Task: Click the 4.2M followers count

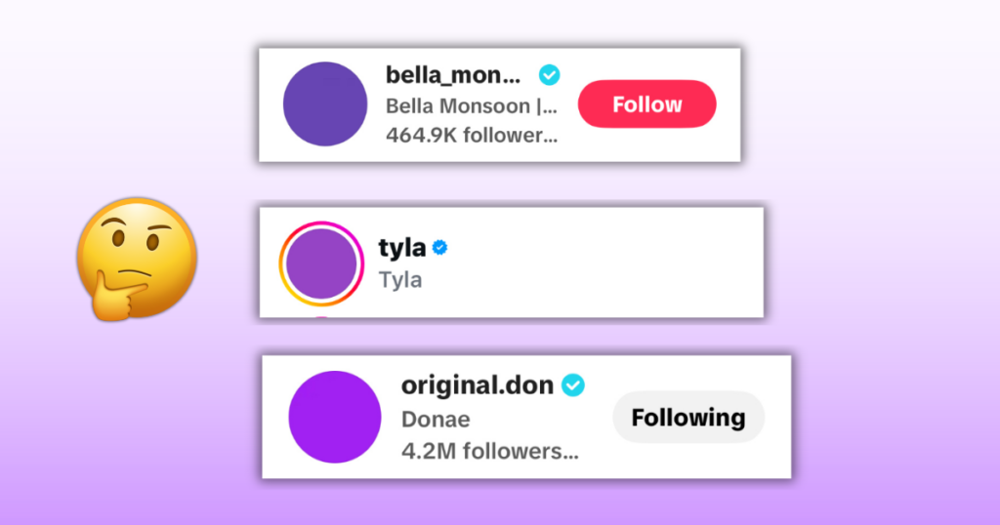Action: [489, 452]
